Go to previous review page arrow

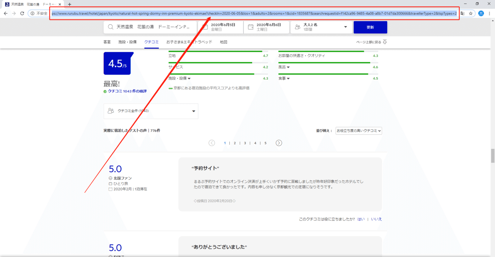(x=212, y=143)
